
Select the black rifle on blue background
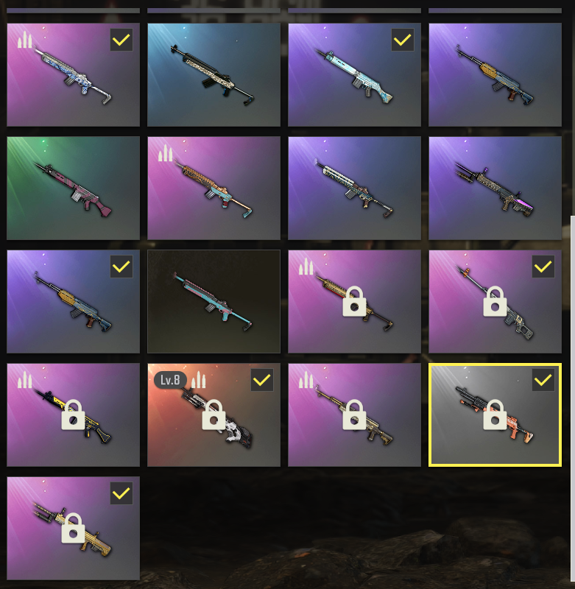click(214, 75)
